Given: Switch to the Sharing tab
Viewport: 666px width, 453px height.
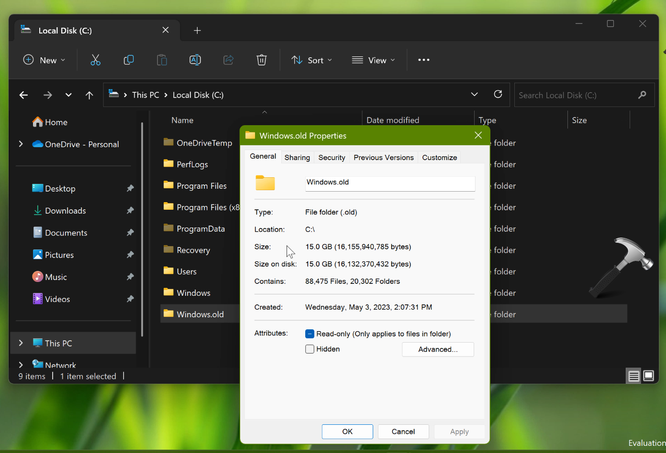Looking at the screenshot, I should [297, 157].
